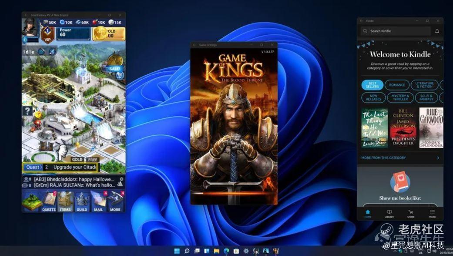453x256 pixels.
Task: Click the Quest upgrade citadel banner
Action: (60, 167)
